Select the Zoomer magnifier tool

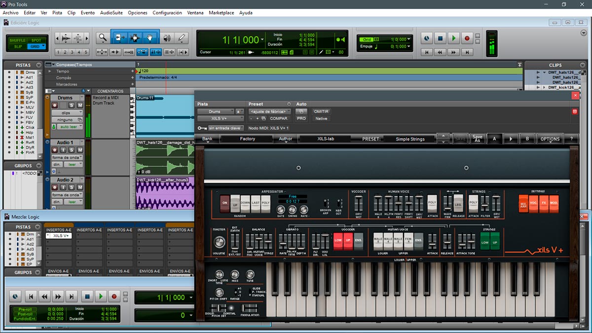103,37
